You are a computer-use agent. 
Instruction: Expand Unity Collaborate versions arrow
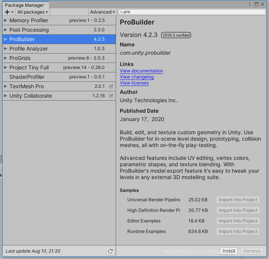tap(6, 96)
